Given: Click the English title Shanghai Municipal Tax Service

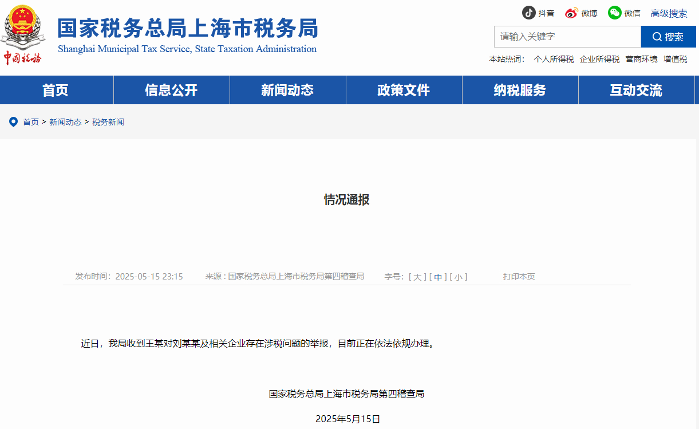Looking at the screenshot, I should [x=187, y=49].
